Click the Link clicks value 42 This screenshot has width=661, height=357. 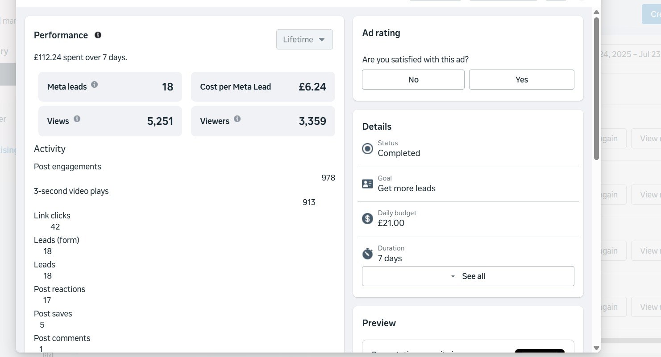55,227
